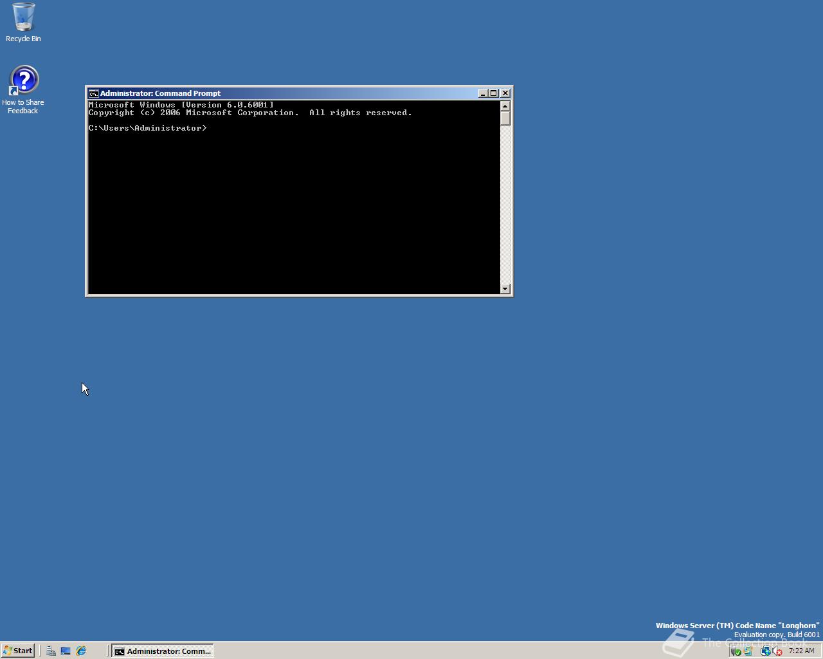The image size is (823, 659).
Task: Click the Command Prompt title bar system icon
Action: coord(93,93)
